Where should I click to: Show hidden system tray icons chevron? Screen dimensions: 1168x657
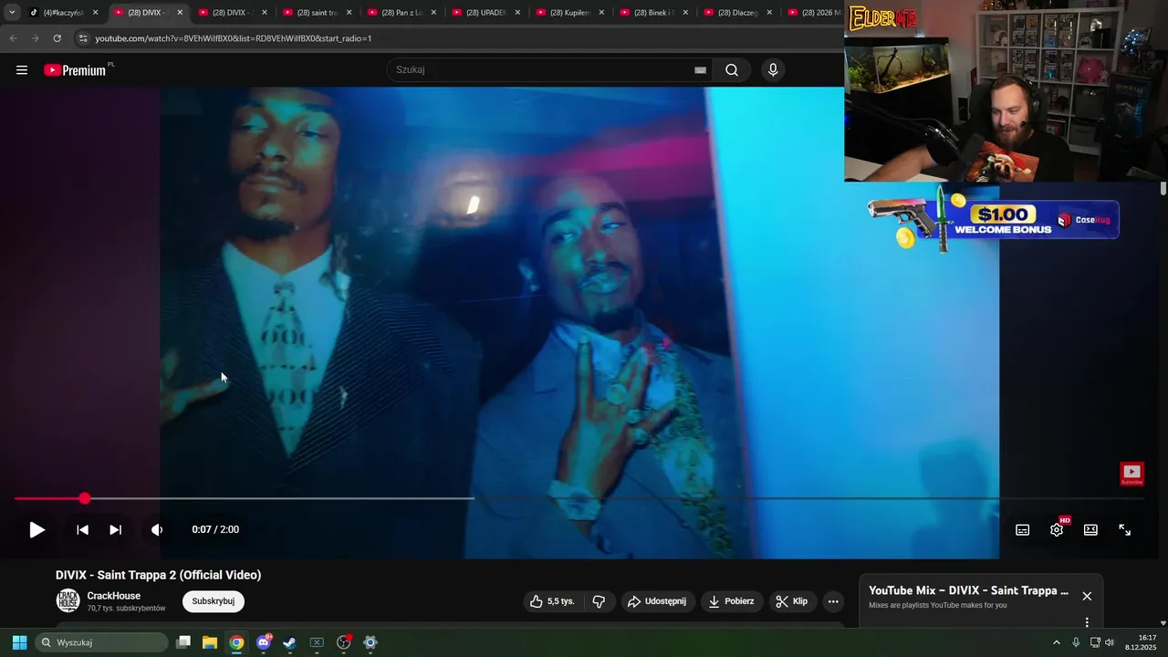pyautogui.click(x=1057, y=642)
